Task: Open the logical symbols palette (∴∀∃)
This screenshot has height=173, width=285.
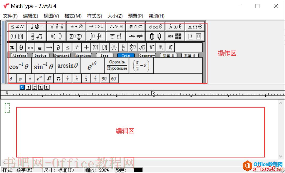Action: click(x=116, y=27)
